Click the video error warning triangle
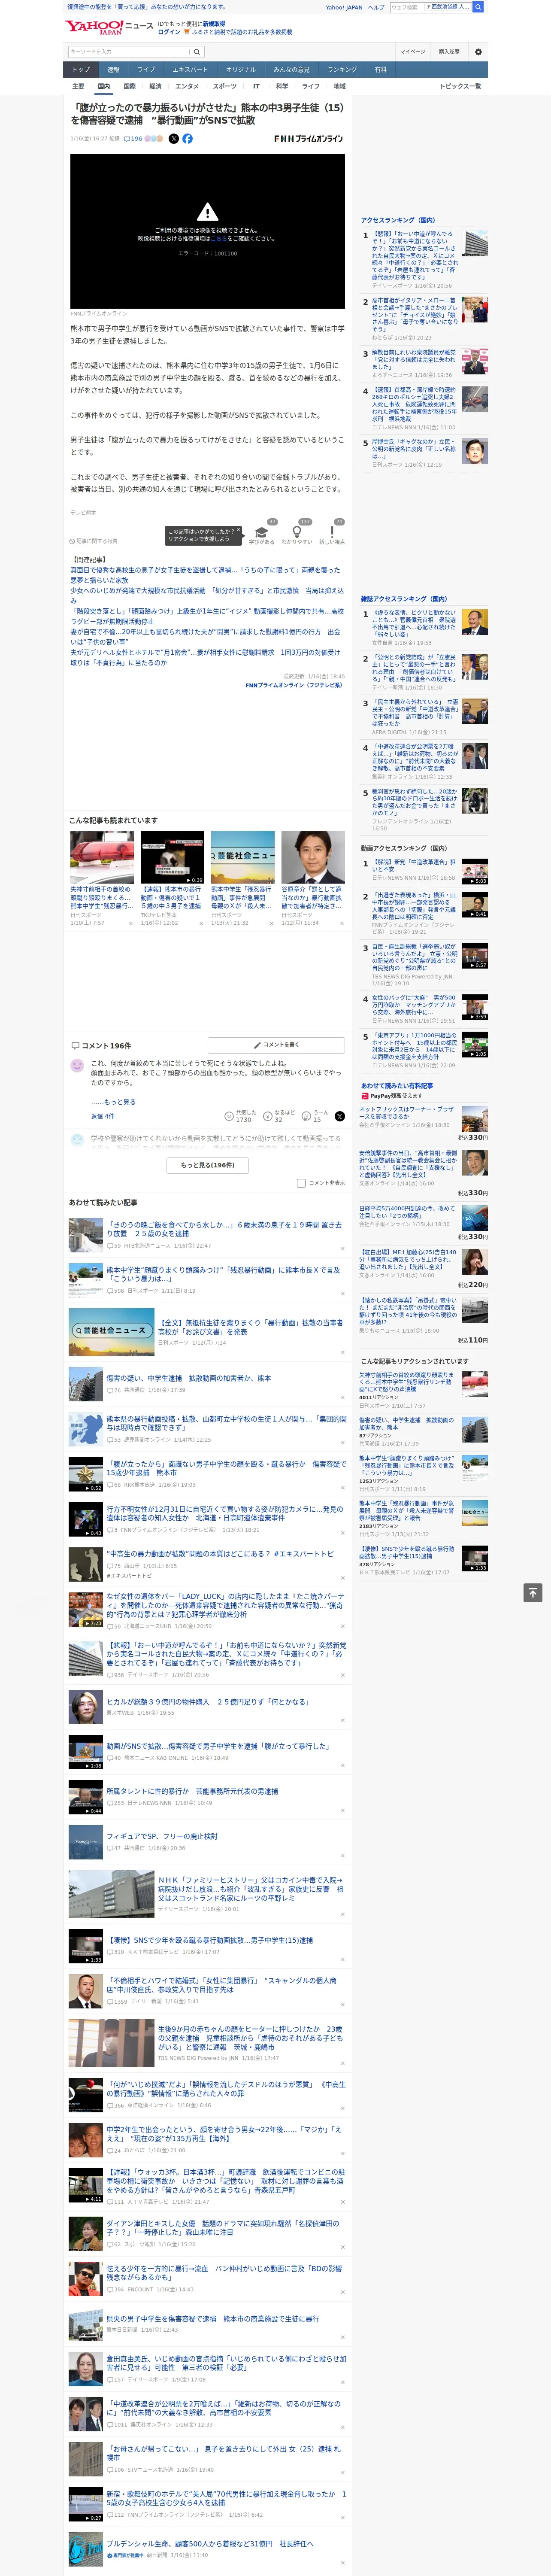The image size is (551, 2576). coord(207,212)
